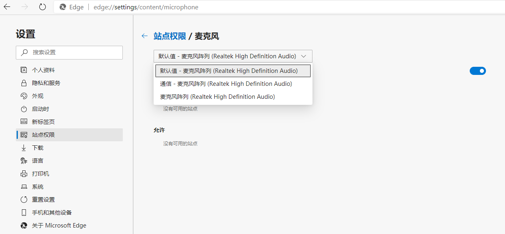Click the palette icon beside 外观
This screenshot has width=505, height=234.
pos(24,96)
